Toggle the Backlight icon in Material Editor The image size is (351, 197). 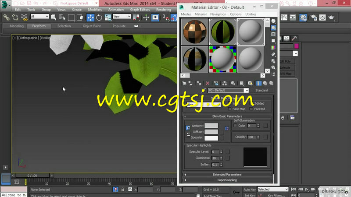(273, 28)
